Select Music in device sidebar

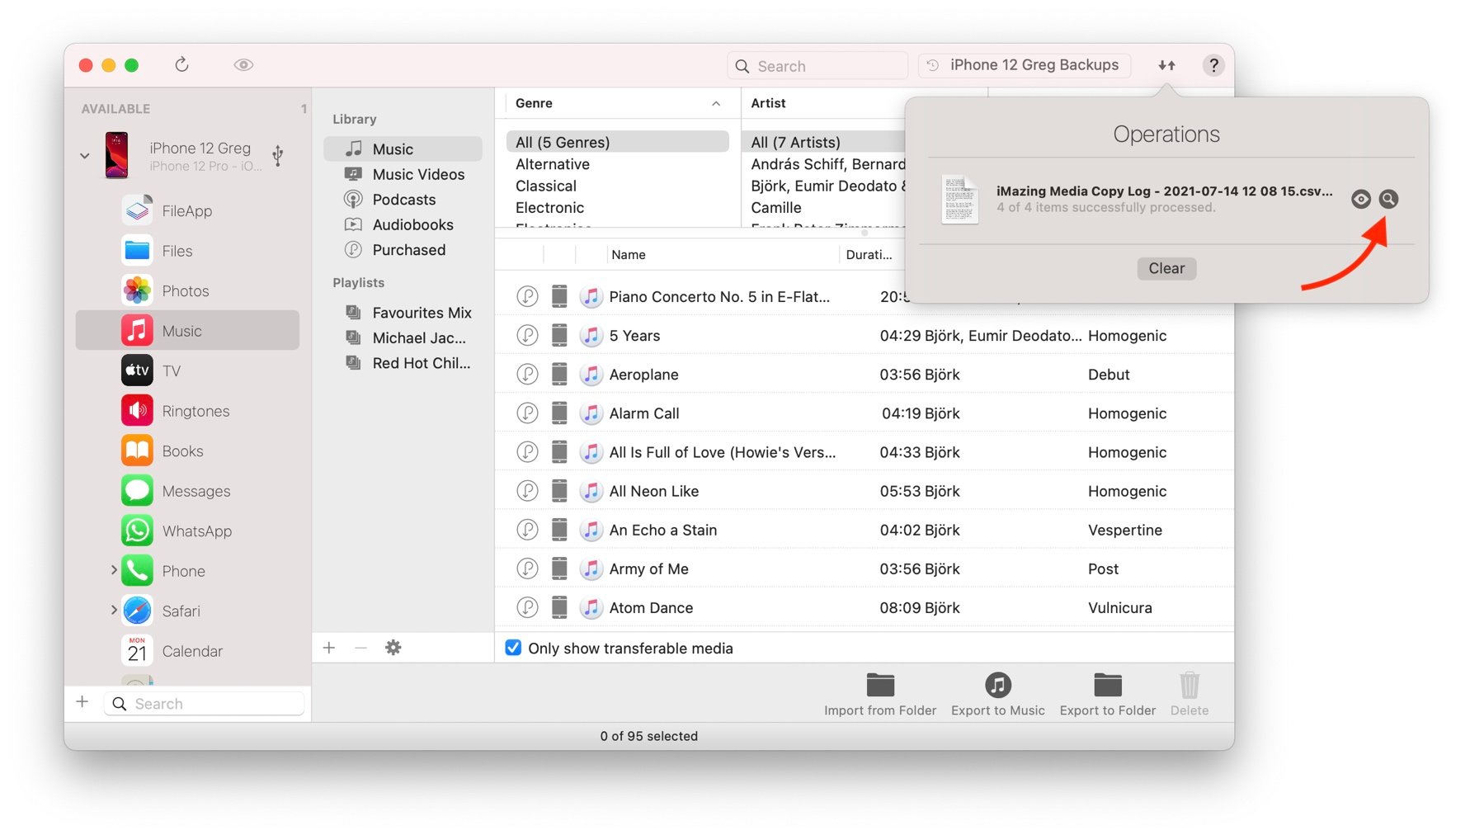coord(187,331)
